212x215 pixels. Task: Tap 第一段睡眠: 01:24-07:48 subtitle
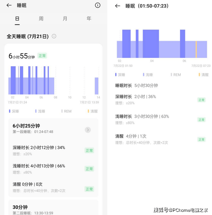click(33, 132)
